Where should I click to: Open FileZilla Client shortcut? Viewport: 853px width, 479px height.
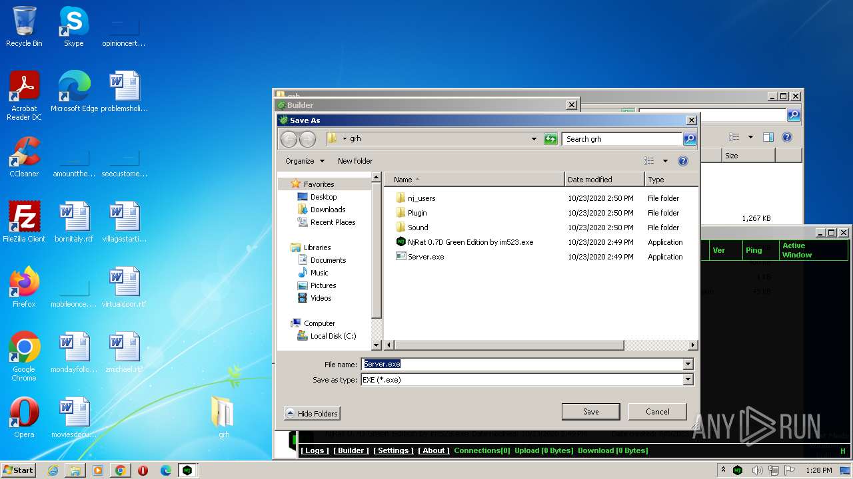[24, 222]
